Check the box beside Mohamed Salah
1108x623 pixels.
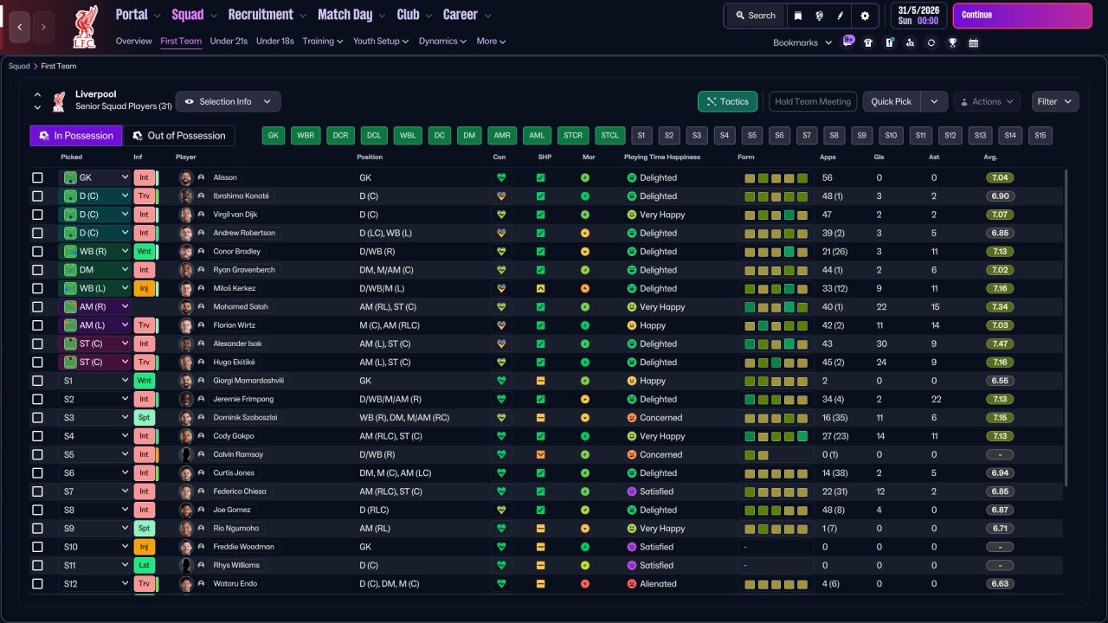click(x=37, y=307)
